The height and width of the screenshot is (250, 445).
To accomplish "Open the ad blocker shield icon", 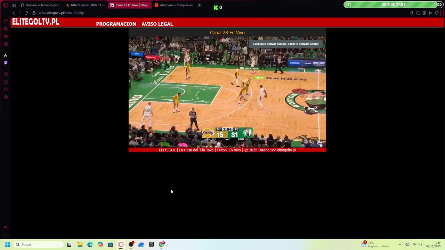I will (424, 13).
